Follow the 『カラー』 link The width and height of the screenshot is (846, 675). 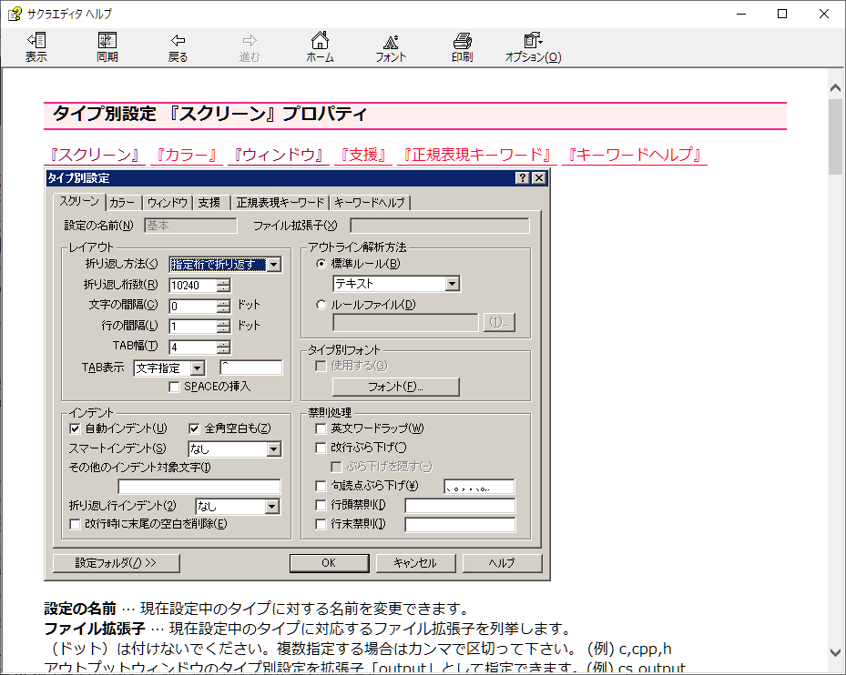(186, 156)
